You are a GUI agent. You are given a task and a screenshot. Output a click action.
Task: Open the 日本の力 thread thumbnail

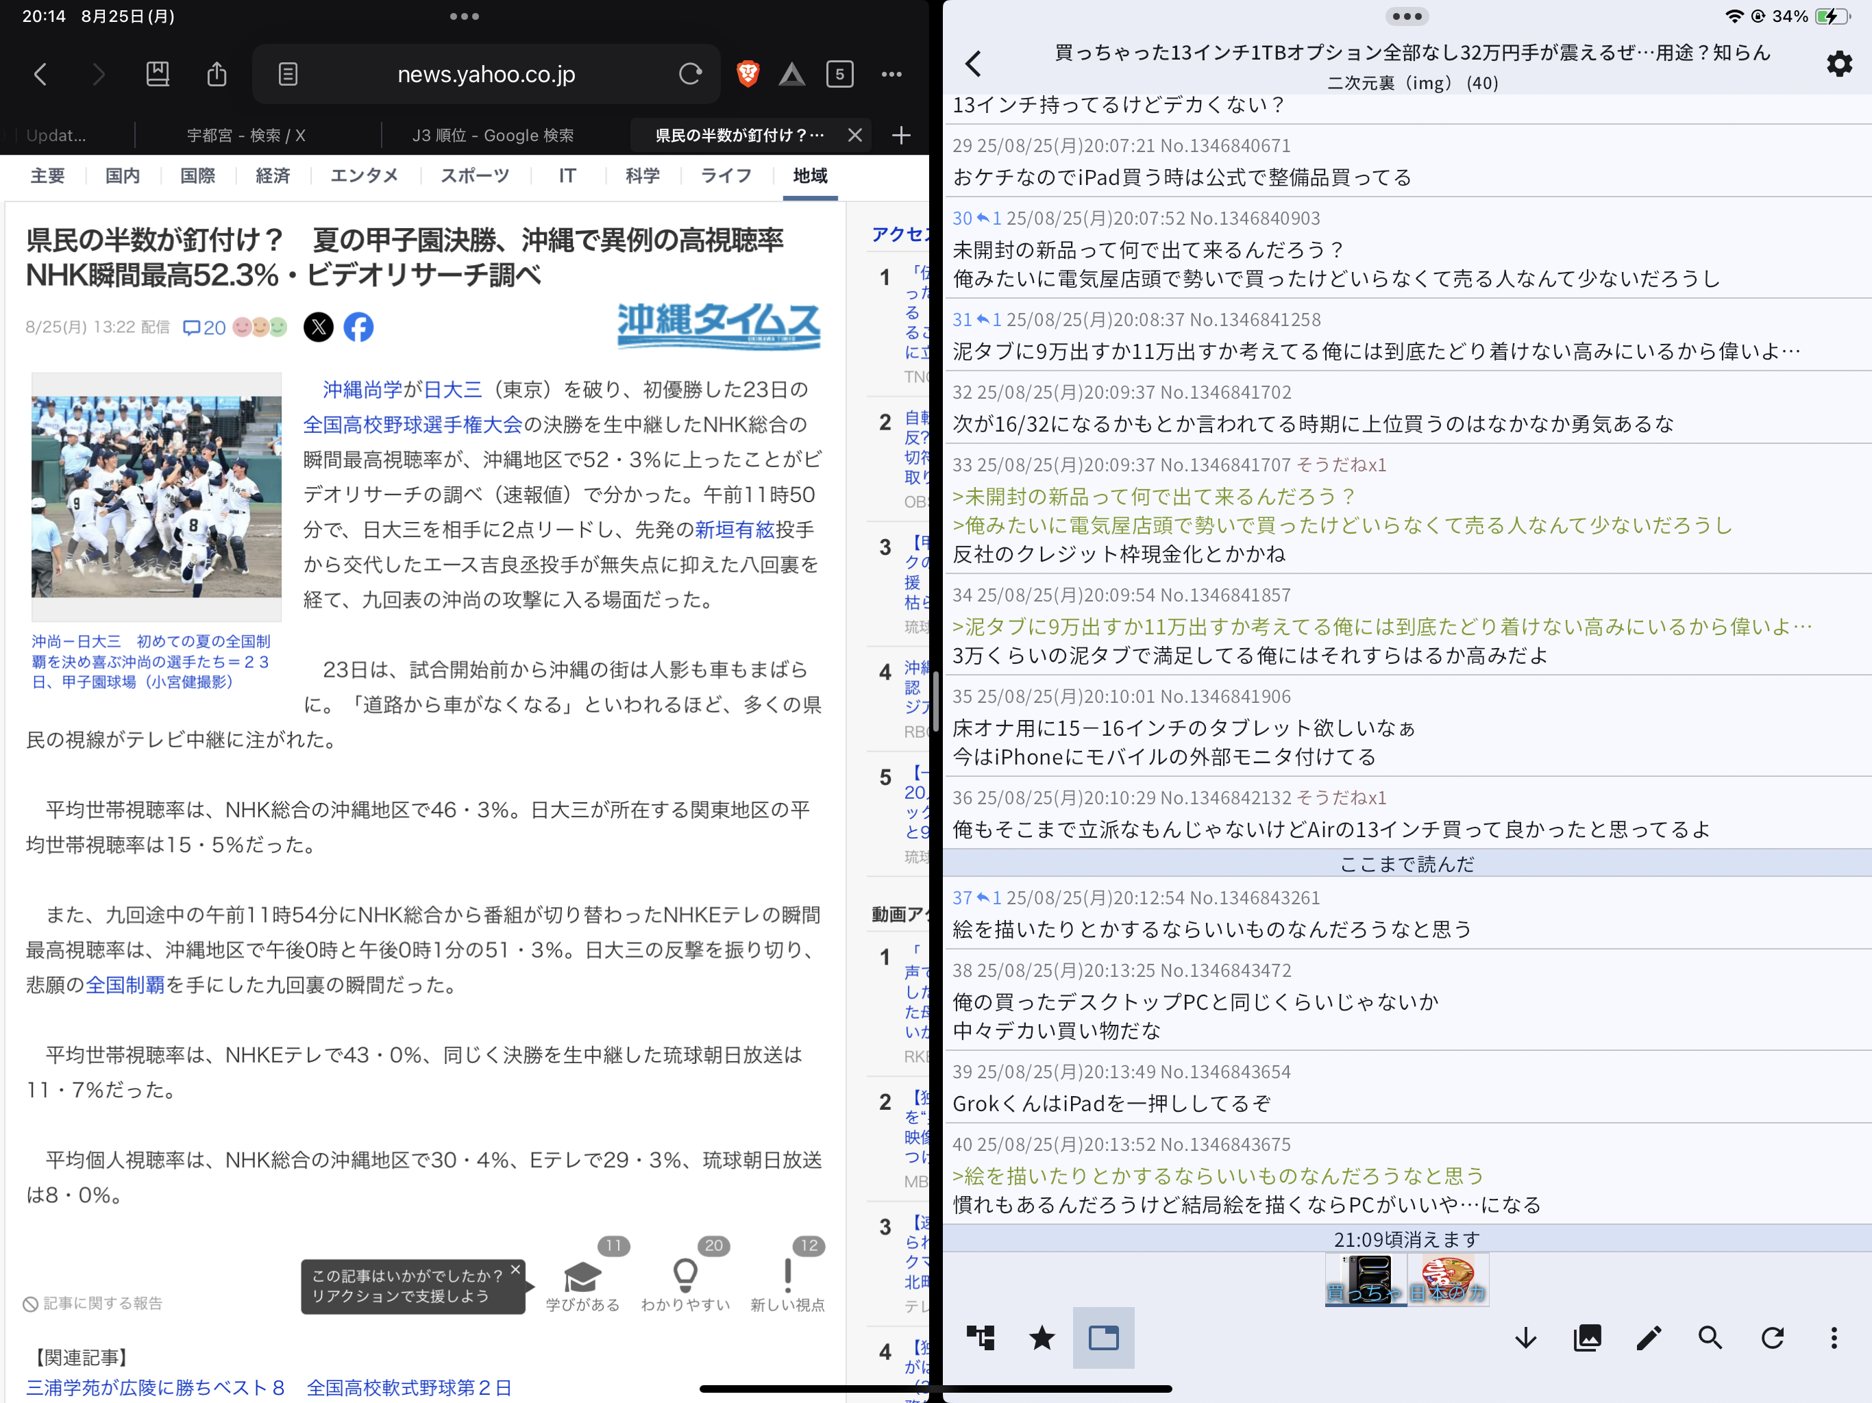coord(1448,1280)
